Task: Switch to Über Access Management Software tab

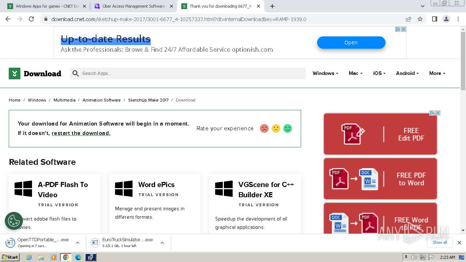Action: [134, 6]
